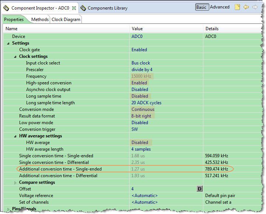Change HW average length 4 samples

click(x=141, y=149)
